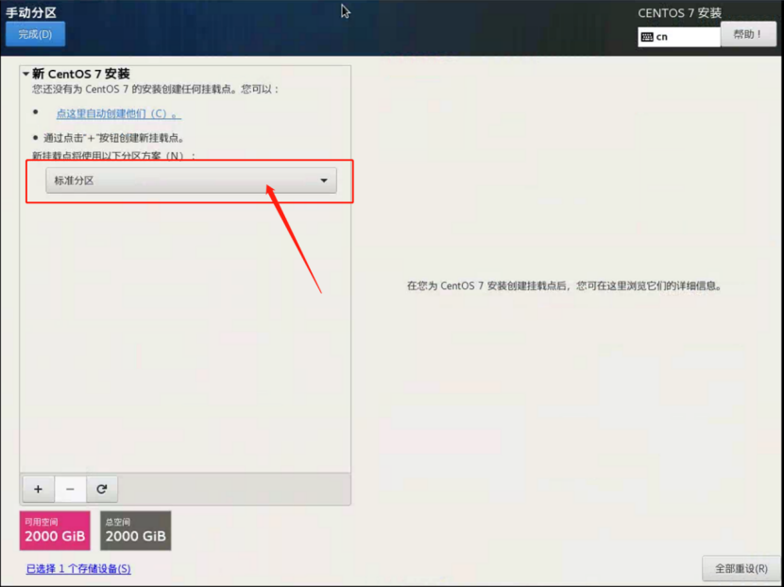Open the 已选择 1 个存储设备(S) link
Screen dimensions: 784x587
click(78, 568)
